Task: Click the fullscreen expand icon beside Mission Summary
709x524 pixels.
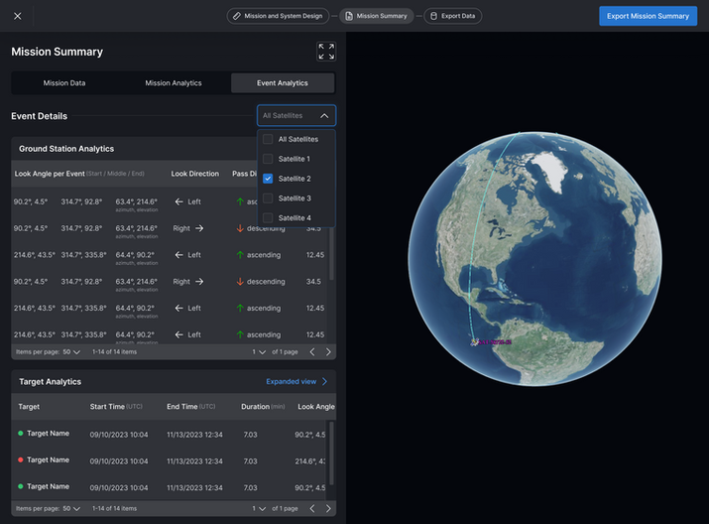Action: (x=326, y=52)
